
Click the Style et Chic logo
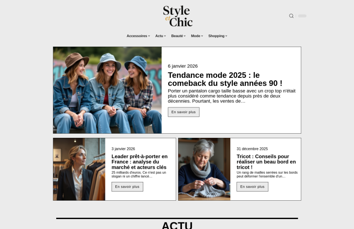(x=177, y=16)
